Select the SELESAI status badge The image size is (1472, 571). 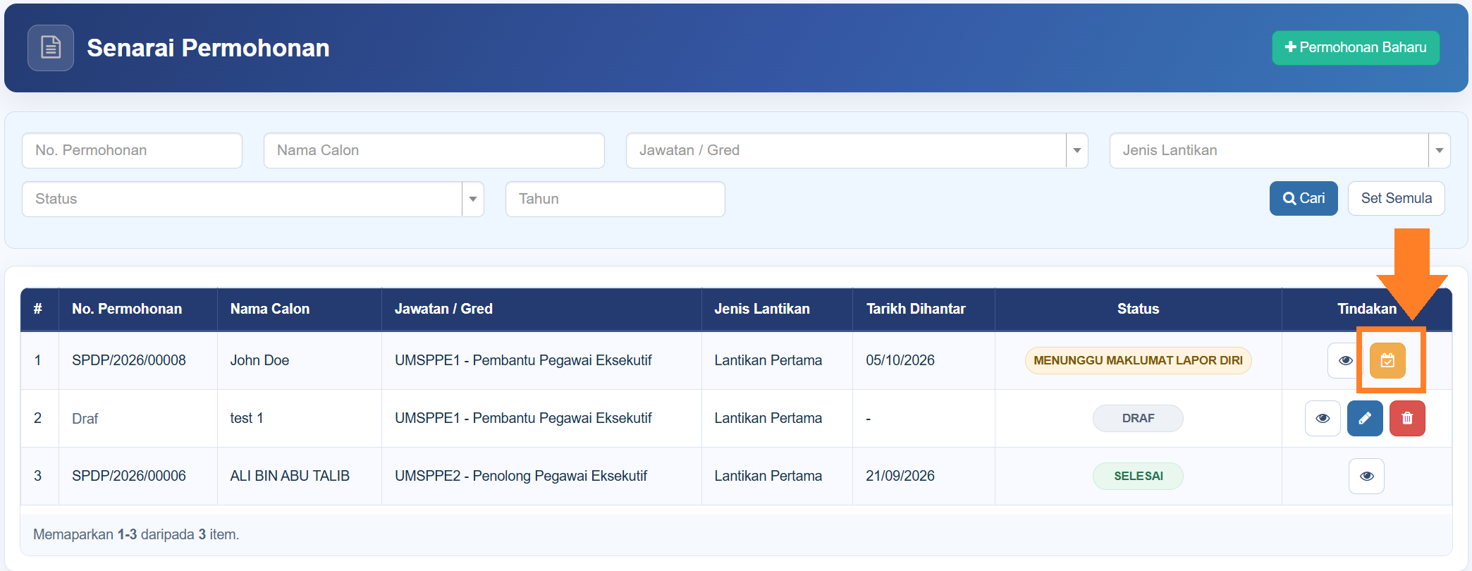coord(1138,476)
